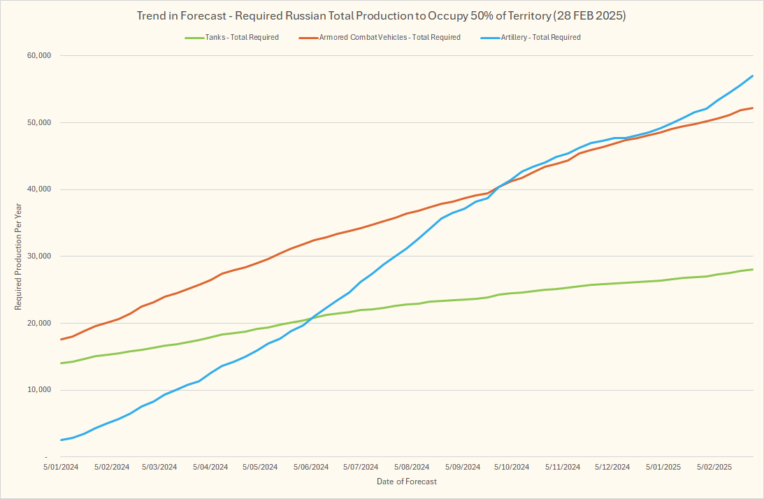
Task: Click the 5/02/2025 date label on the horizontal axis
Action: [x=714, y=466]
